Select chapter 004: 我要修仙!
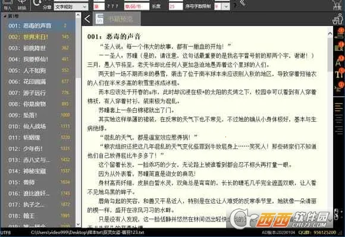This screenshot has height=237, width=345. point(37,59)
